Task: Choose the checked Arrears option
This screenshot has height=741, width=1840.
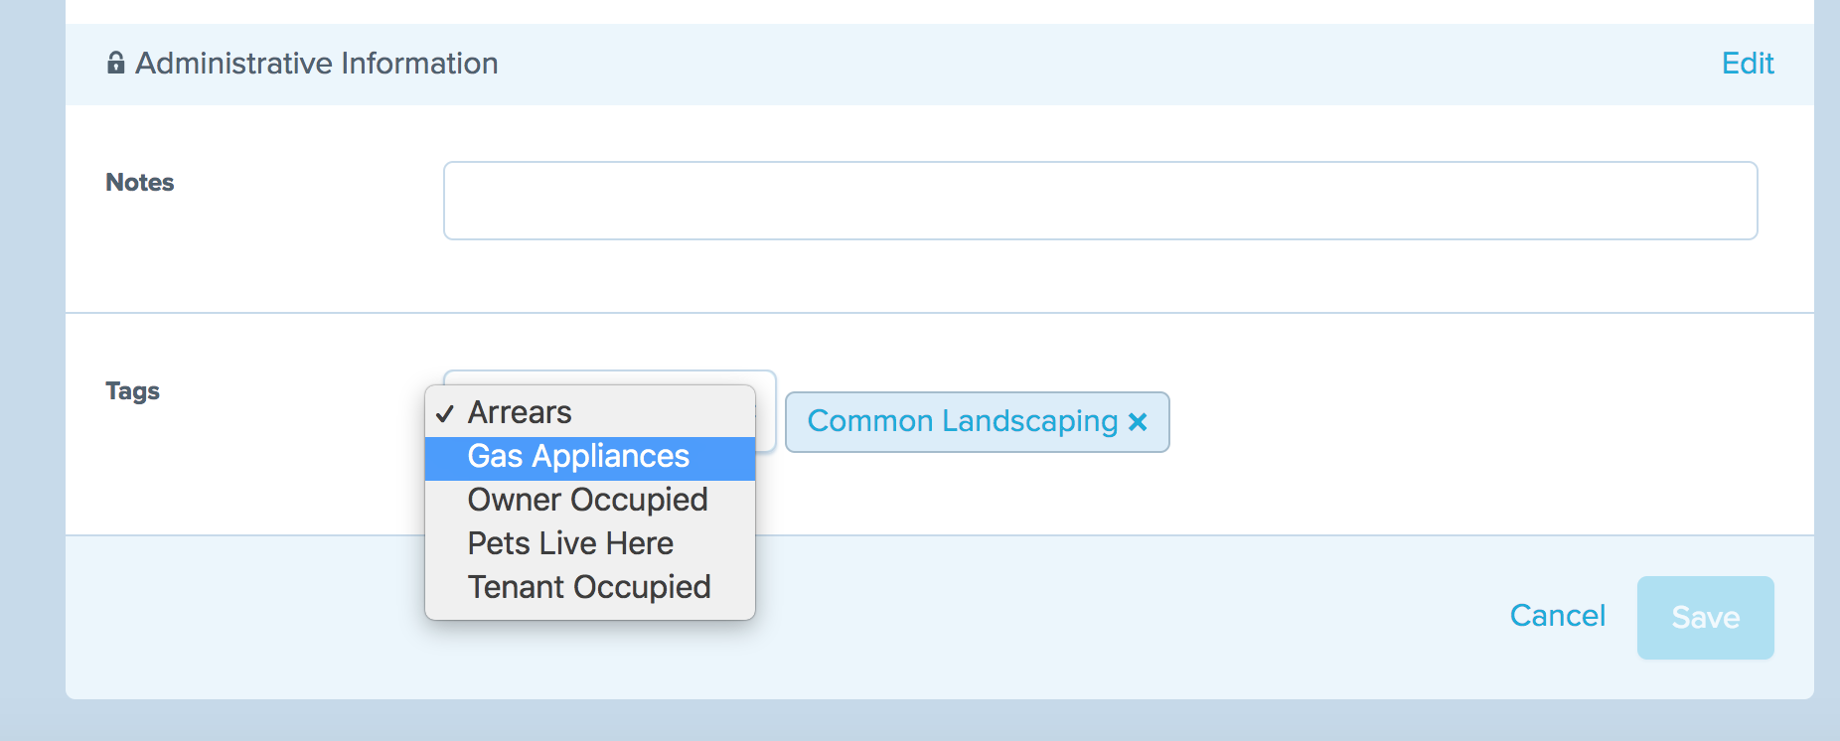Action: (590, 412)
